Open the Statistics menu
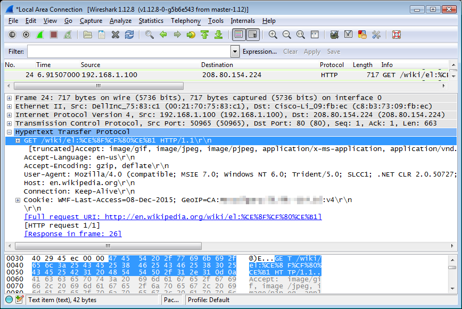462x309 pixels. [151, 21]
